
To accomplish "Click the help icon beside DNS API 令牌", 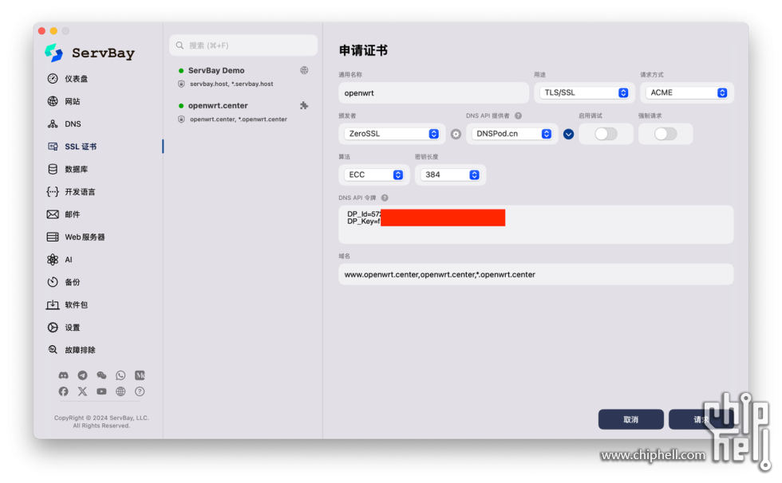I will [385, 198].
